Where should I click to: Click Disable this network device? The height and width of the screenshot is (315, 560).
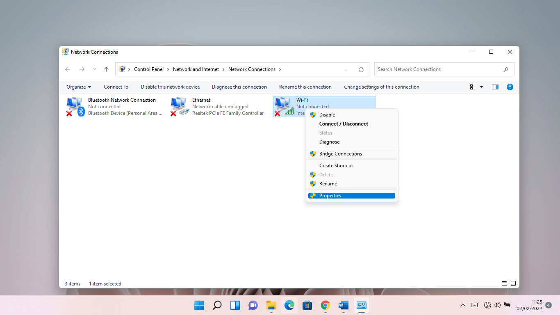171,87
